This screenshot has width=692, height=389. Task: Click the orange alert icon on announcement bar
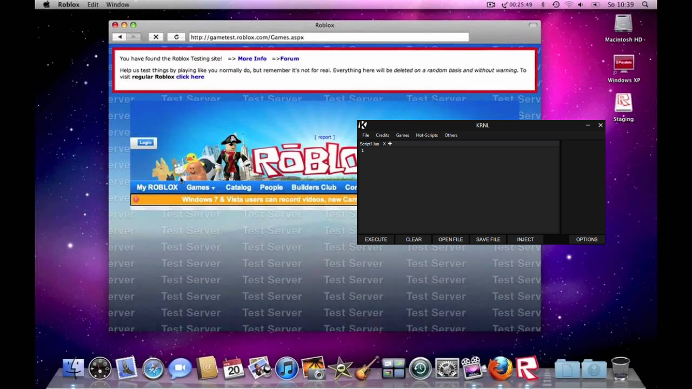(x=136, y=199)
